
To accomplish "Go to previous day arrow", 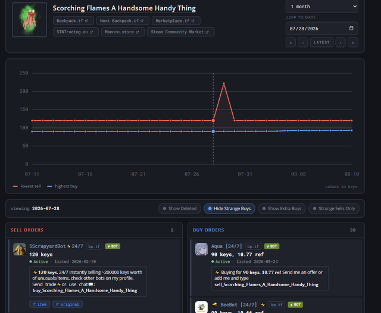I will coord(303,42).
